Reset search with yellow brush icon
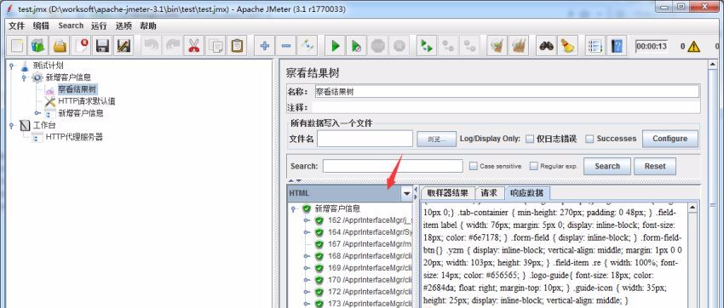The width and height of the screenshot is (724, 308). coord(567,46)
